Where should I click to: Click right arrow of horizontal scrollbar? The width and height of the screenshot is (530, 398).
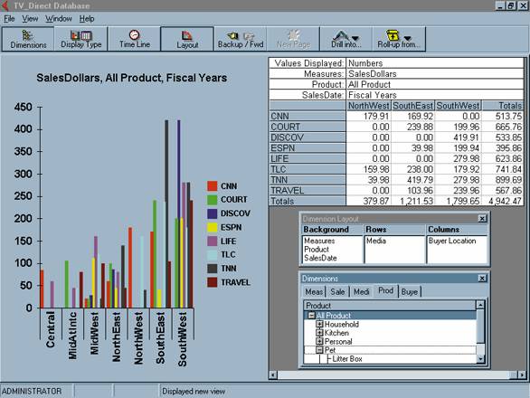(x=522, y=374)
